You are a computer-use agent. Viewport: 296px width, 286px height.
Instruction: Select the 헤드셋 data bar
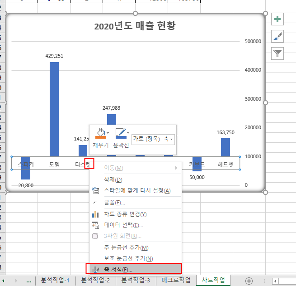pos(226,147)
